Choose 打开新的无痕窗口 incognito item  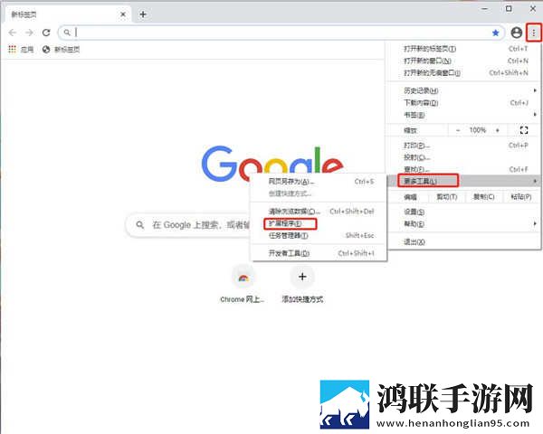coord(463,73)
